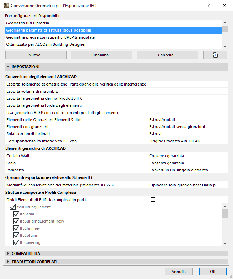Click the Rinomina... button

click(x=102, y=55)
